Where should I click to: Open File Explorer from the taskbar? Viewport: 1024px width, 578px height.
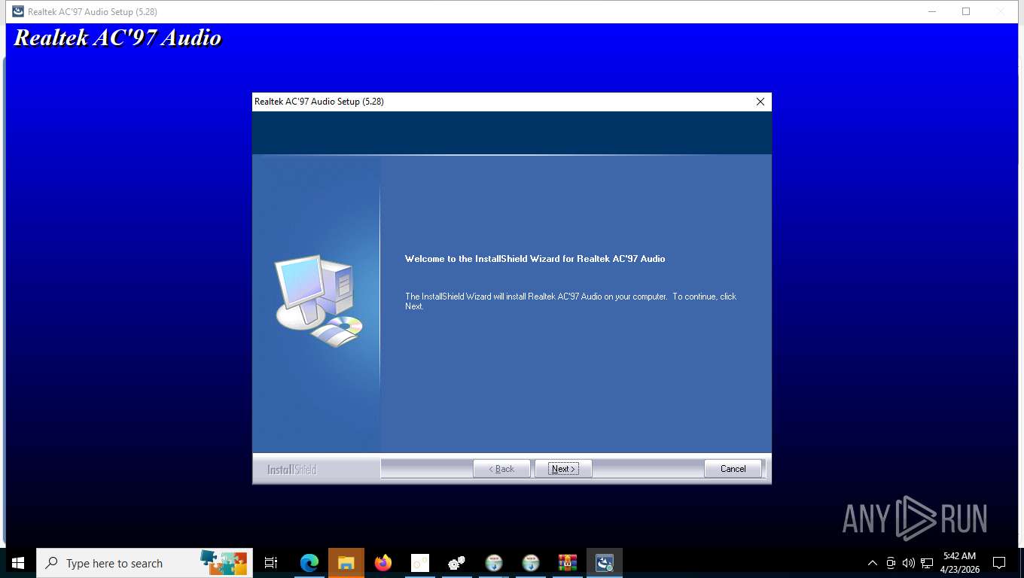(x=346, y=563)
